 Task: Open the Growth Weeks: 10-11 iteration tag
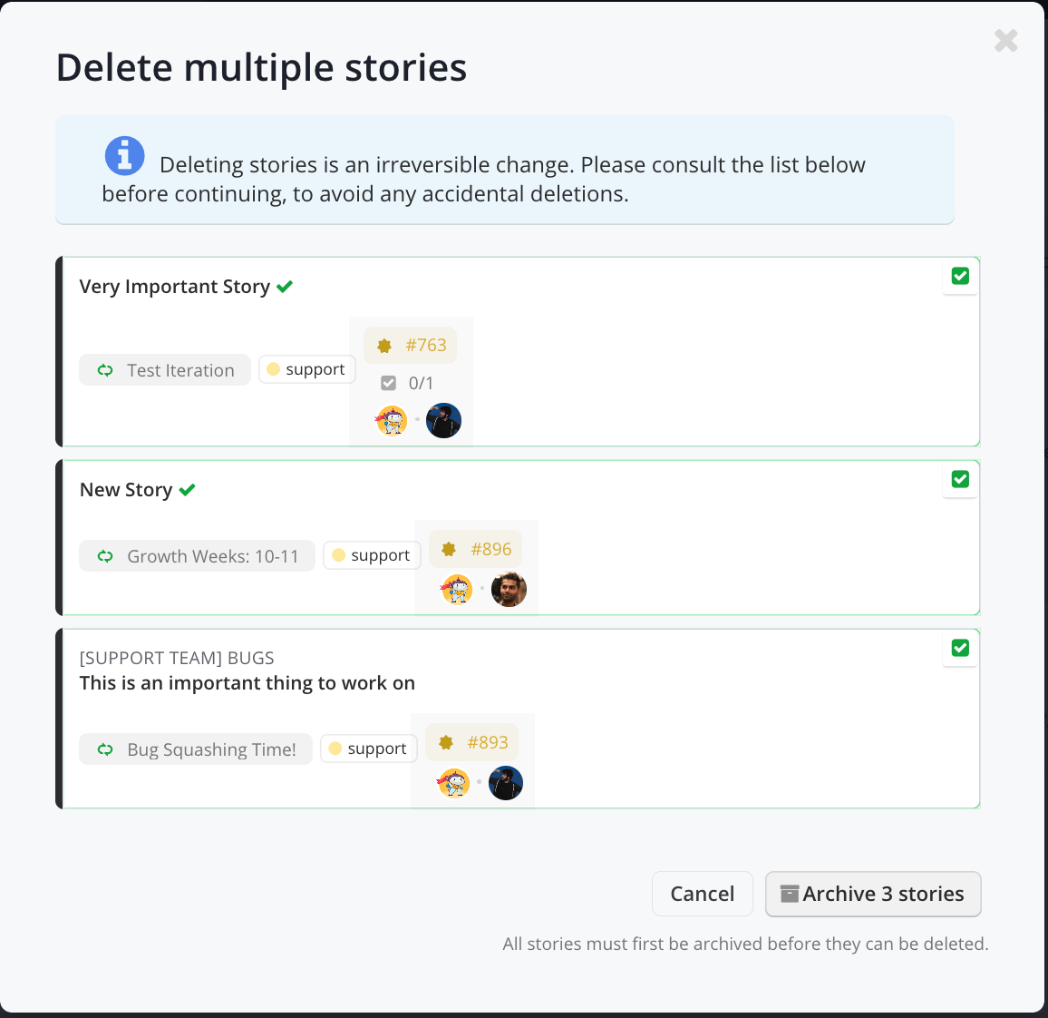click(x=198, y=556)
